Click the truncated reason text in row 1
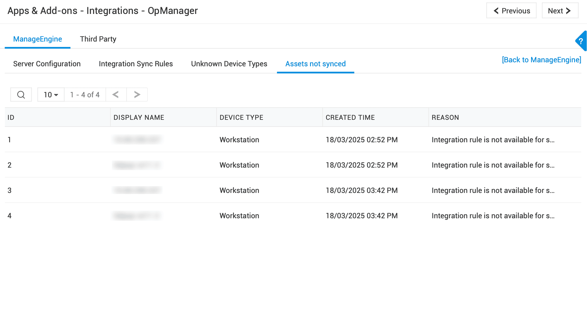Viewport: 587px width, 317px height. pyautogui.click(x=493, y=140)
